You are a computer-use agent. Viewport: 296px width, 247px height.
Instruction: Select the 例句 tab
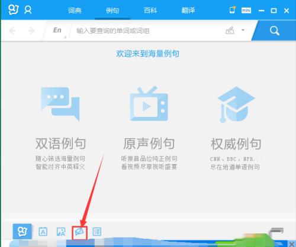pyautogui.click(x=112, y=10)
